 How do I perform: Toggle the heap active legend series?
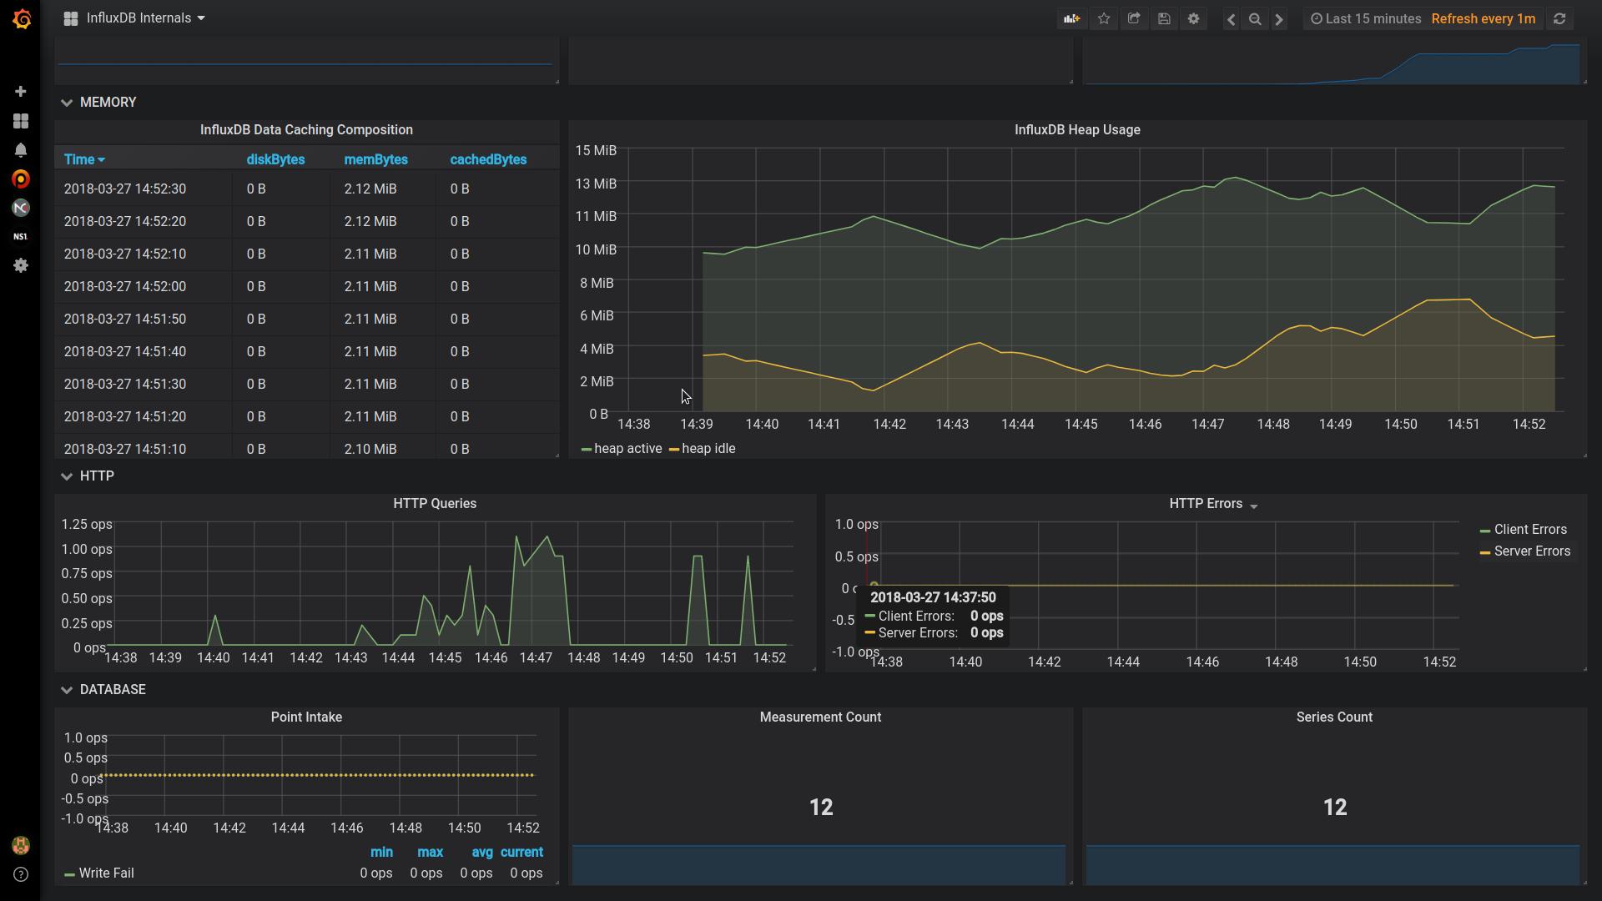pos(627,449)
